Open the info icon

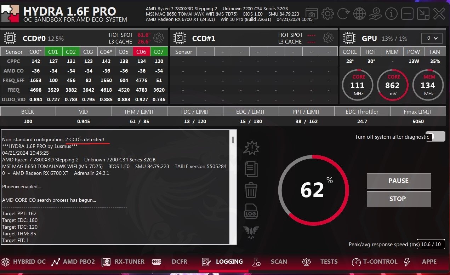391,14
